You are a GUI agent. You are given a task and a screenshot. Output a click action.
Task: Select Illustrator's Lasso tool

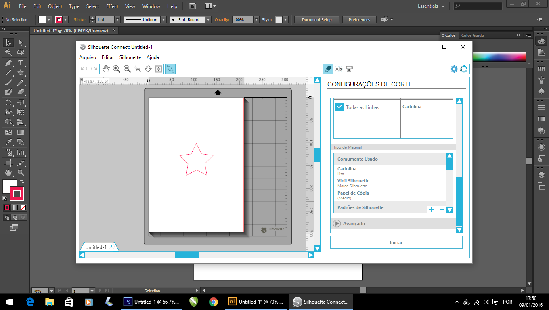click(x=21, y=52)
